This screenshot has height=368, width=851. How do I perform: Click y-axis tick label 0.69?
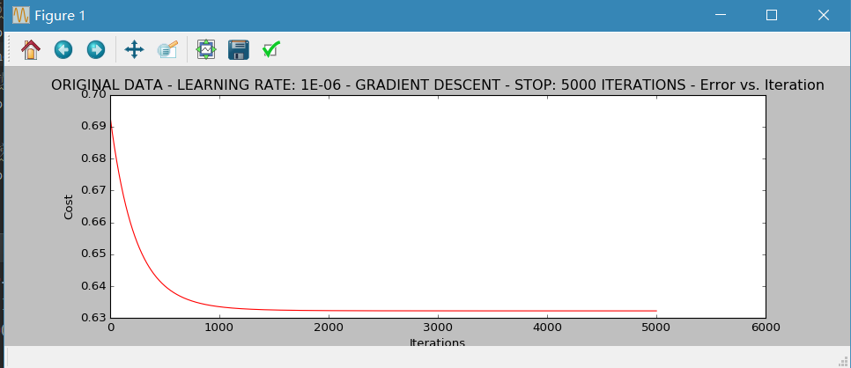tap(93, 127)
